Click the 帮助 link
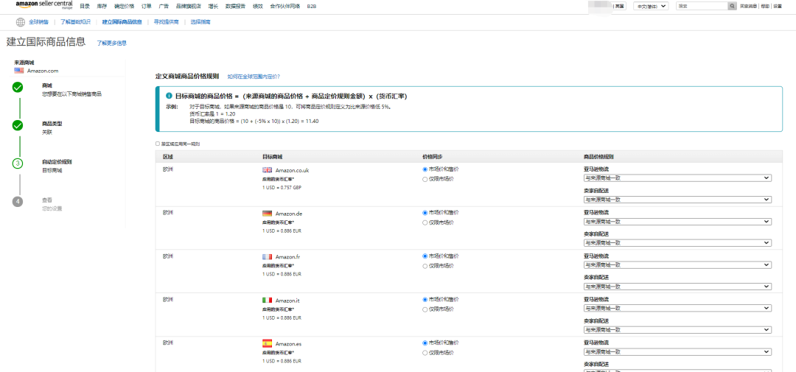The height and width of the screenshot is (372, 796). coord(765,6)
